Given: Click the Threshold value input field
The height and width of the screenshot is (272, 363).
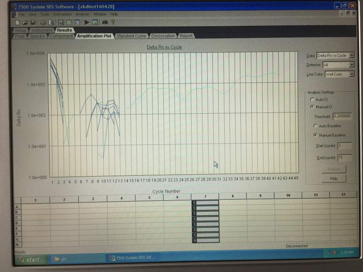Looking at the screenshot, I should [342, 116].
